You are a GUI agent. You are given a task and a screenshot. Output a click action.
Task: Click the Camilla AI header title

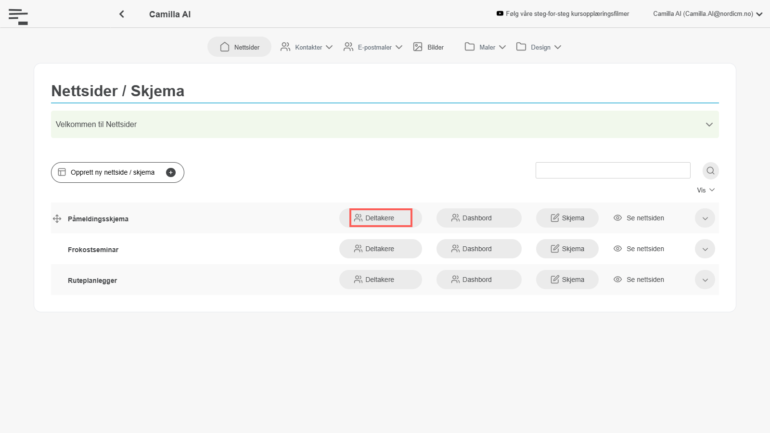tap(170, 14)
